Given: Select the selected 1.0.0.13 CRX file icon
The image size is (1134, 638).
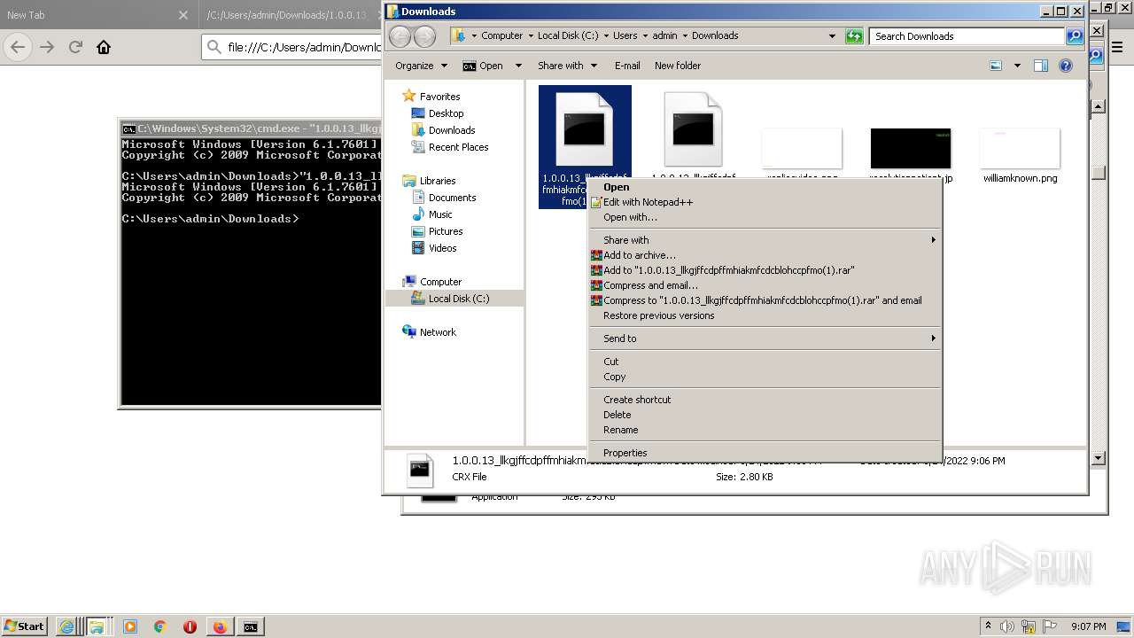Looking at the screenshot, I should [585, 131].
